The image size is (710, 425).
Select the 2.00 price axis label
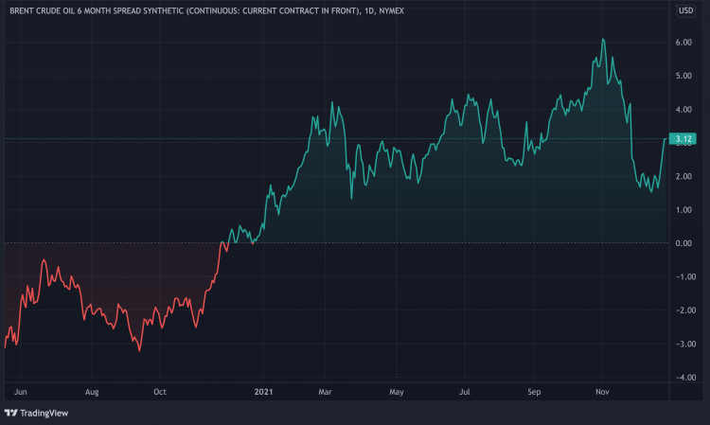point(683,176)
